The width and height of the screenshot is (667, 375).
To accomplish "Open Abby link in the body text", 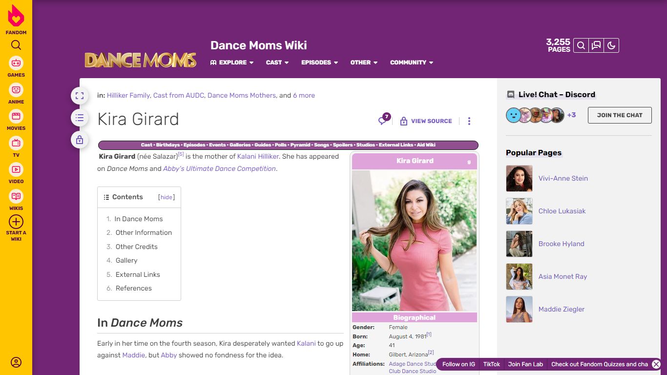I will [169, 355].
